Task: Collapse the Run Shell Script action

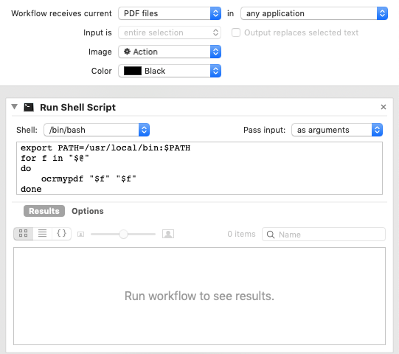Action: pyautogui.click(x=15, y=107)
